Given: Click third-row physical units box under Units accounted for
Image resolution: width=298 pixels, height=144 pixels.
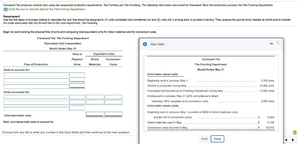Looking at the screenshot, I should 77,108.
